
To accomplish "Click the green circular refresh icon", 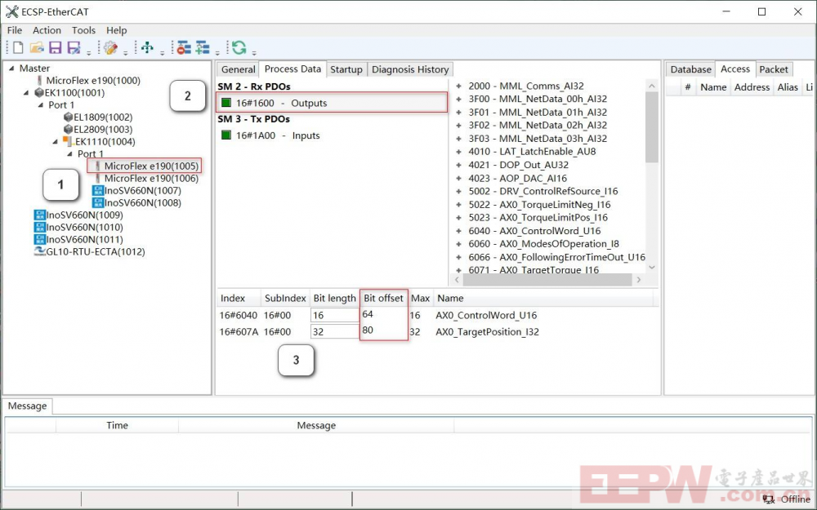I will click(x=239, y=48).
